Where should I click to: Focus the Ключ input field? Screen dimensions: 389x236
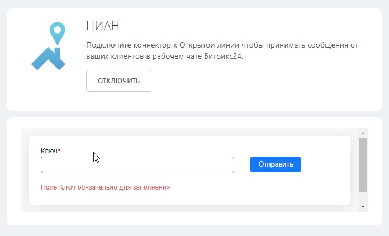click(x=137, y=165)
